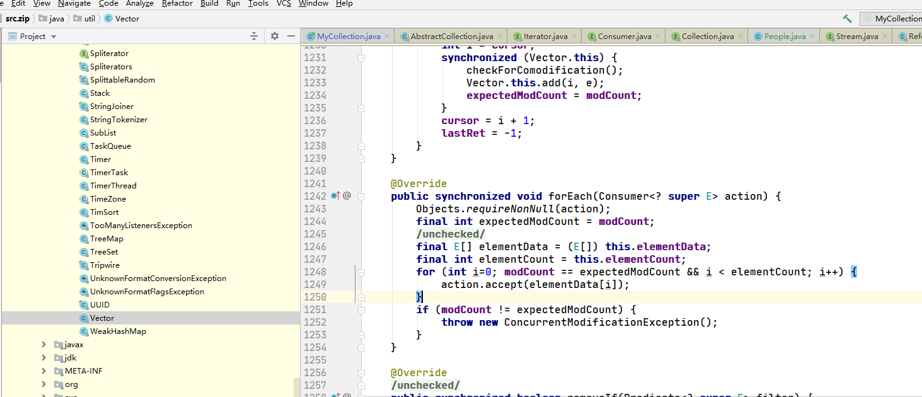Close the Consumer.java tab
This screenshot has width=922, height=397.
[x=658, y=37]
